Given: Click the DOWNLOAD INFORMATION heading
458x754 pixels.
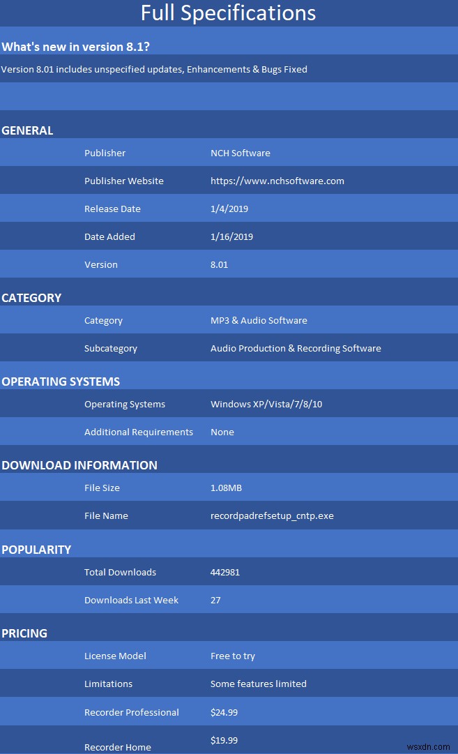Looking at the screenshot, I should [79, 465].
